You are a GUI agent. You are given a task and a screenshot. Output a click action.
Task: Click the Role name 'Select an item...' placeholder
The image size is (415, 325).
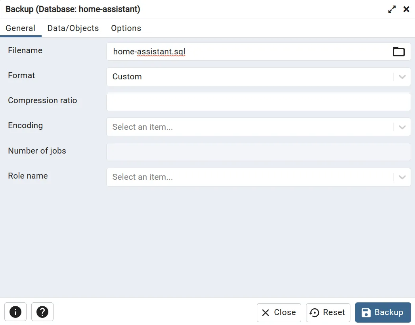(x=142, y=177)
